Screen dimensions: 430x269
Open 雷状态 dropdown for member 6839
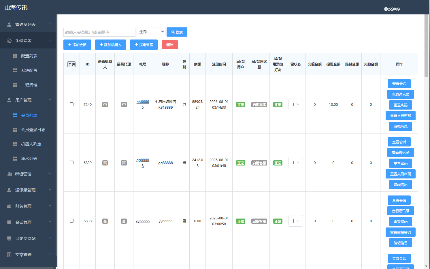coord(296,163)
